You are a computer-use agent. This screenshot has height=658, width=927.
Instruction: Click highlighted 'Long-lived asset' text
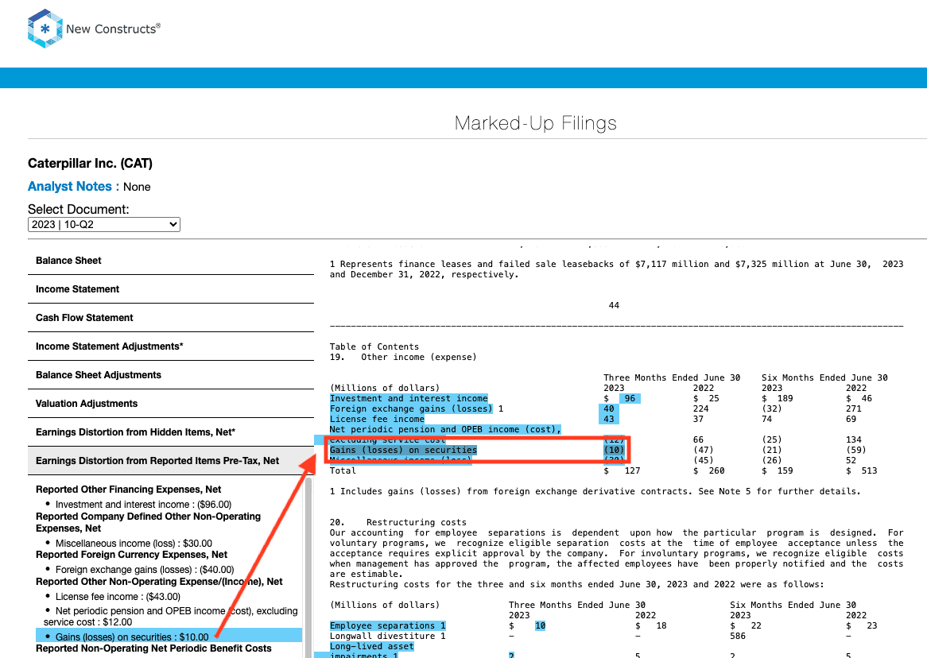372,646
